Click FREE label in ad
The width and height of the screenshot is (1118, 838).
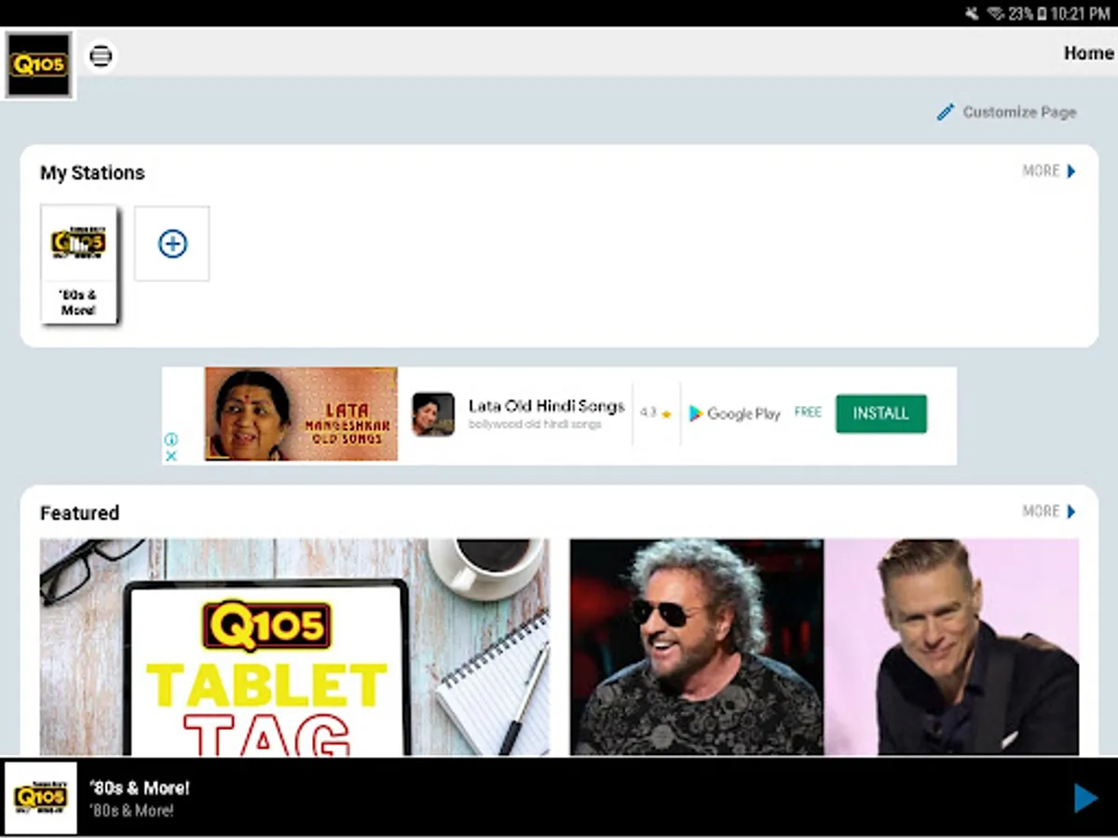point(808,412)
